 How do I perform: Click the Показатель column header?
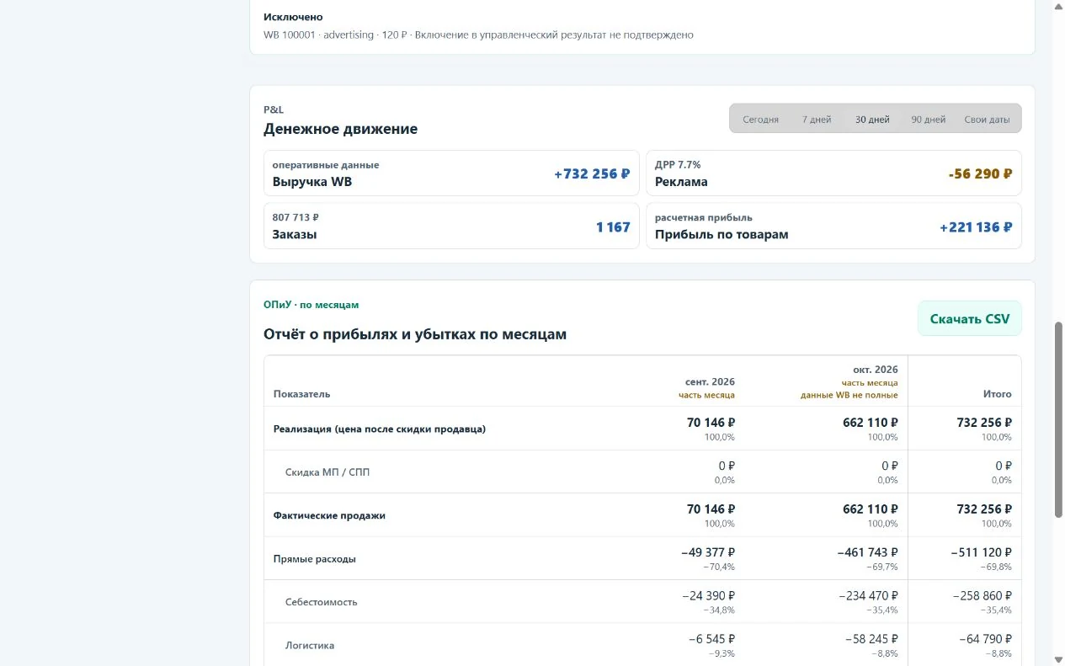pos(301,394)
